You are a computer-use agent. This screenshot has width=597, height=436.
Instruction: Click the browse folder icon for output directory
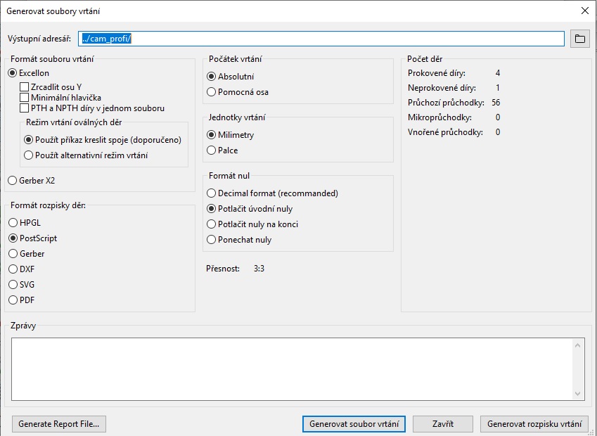click(579, 39)
